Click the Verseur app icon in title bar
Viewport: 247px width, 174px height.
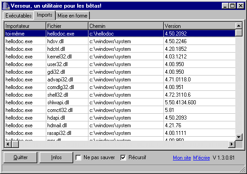pyautogui.click(x=6, y=6)
